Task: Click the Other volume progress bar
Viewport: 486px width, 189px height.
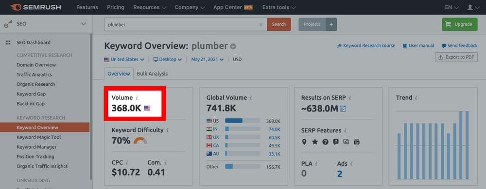Action: (243, 167)
